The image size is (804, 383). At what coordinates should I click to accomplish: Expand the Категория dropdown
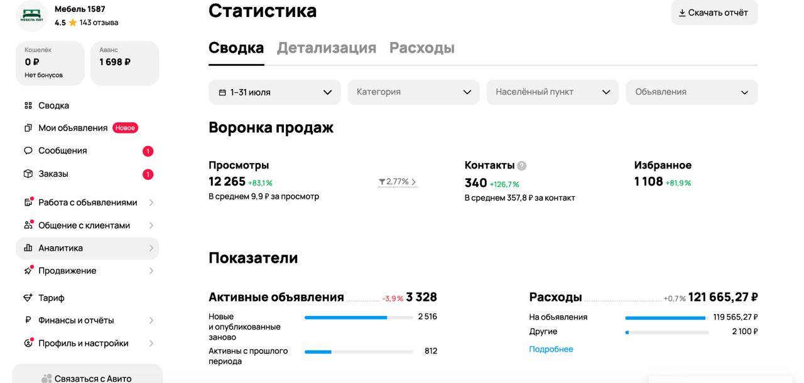pos(413,92)
